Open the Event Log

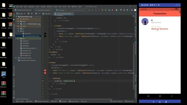pos(129,101)
